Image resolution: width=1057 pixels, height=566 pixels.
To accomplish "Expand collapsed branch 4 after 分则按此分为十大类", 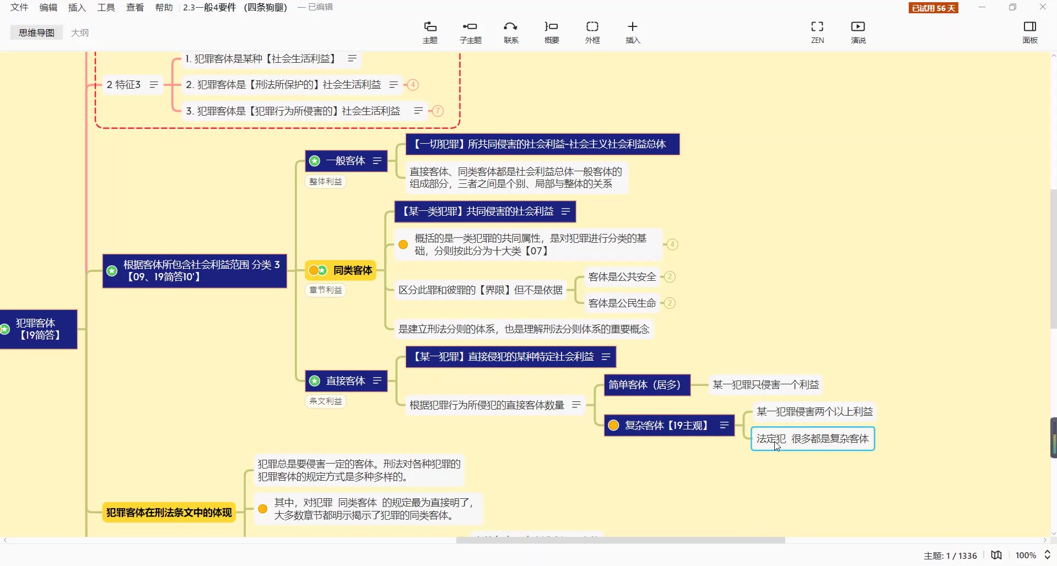I will 672,244.
